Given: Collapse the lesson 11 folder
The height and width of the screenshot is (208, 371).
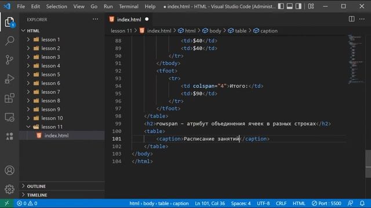Looking at the screenshot, I should pyautogui.click(x=28, y=127).
